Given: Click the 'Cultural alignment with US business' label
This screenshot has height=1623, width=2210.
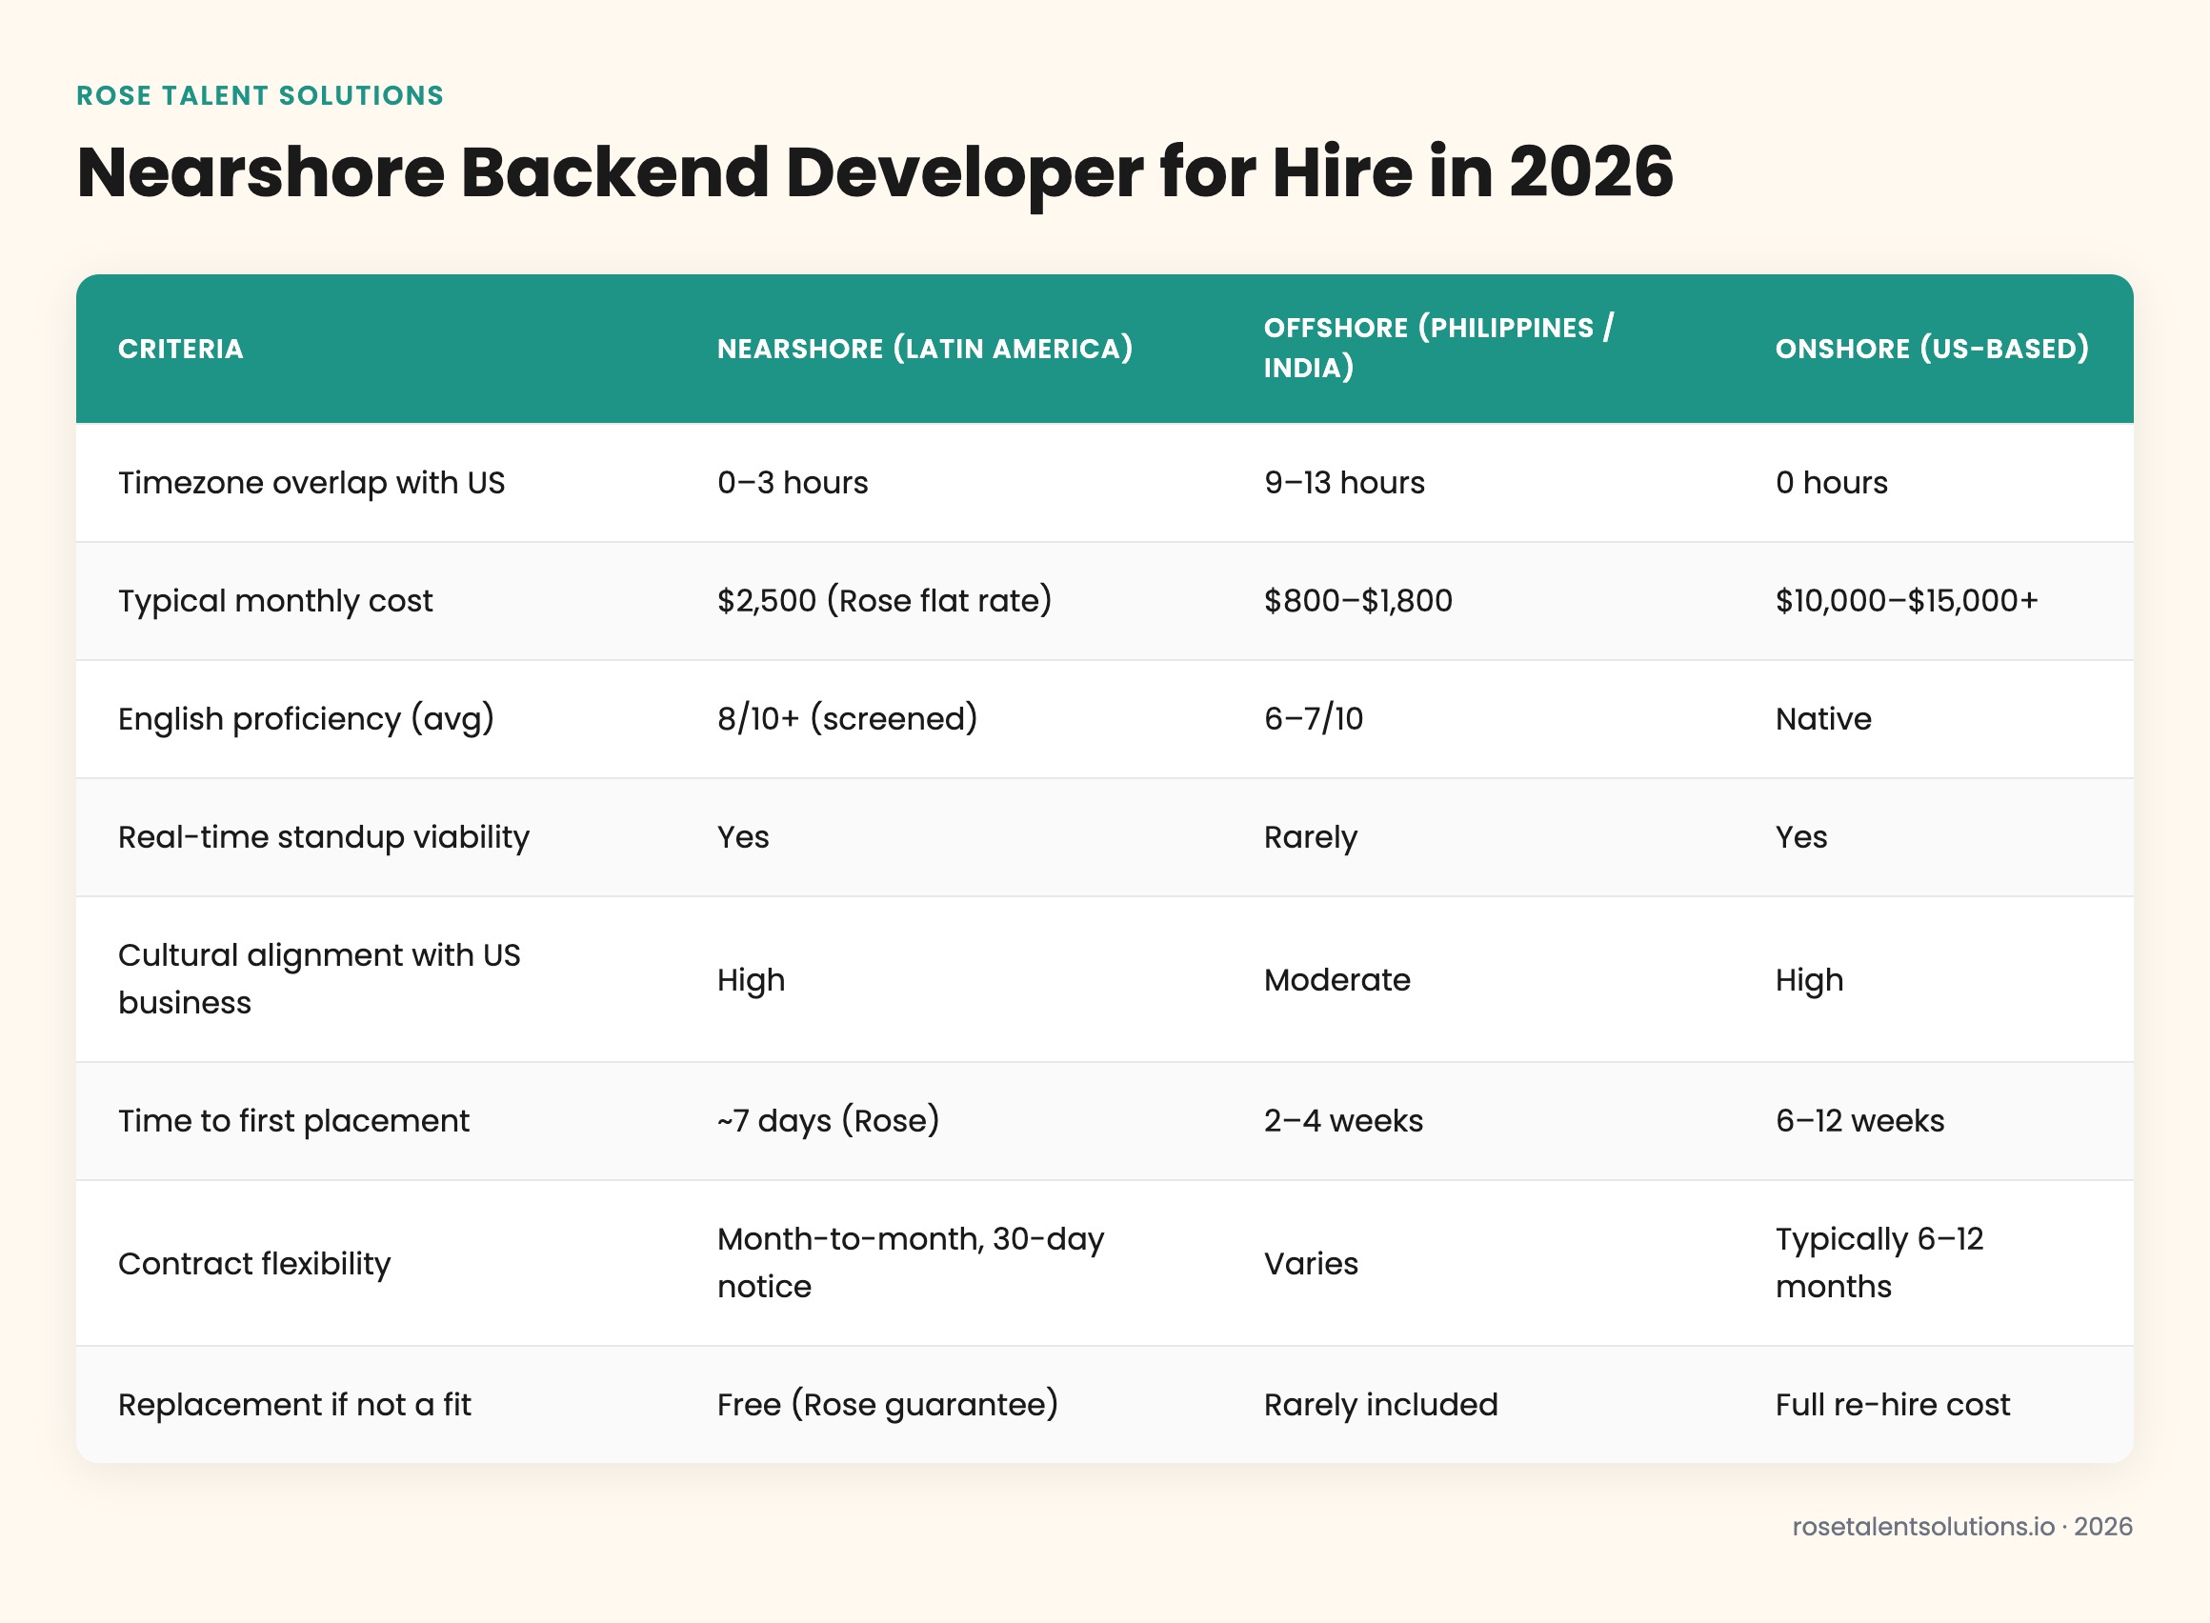Looking at the screenshot, I should 318,978.
